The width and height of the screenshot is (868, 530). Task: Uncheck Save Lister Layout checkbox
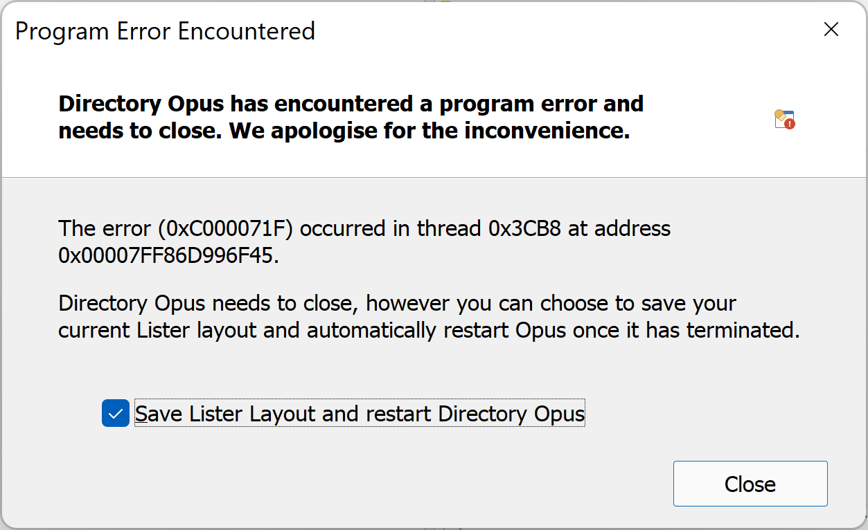click(115, 414)
